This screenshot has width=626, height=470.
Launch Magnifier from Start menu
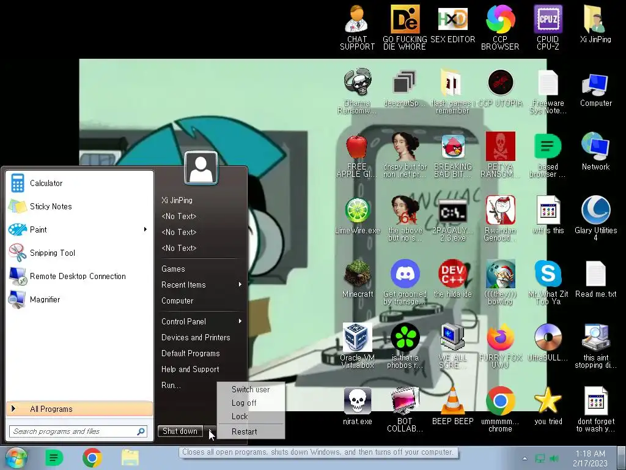point(79,299)
